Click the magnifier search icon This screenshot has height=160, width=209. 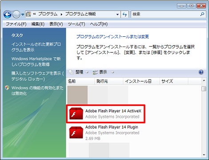pos(202,14)
